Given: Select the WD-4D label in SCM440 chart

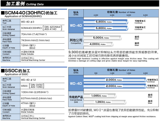Looking at the screenshot, I should (x=76, y=25).
